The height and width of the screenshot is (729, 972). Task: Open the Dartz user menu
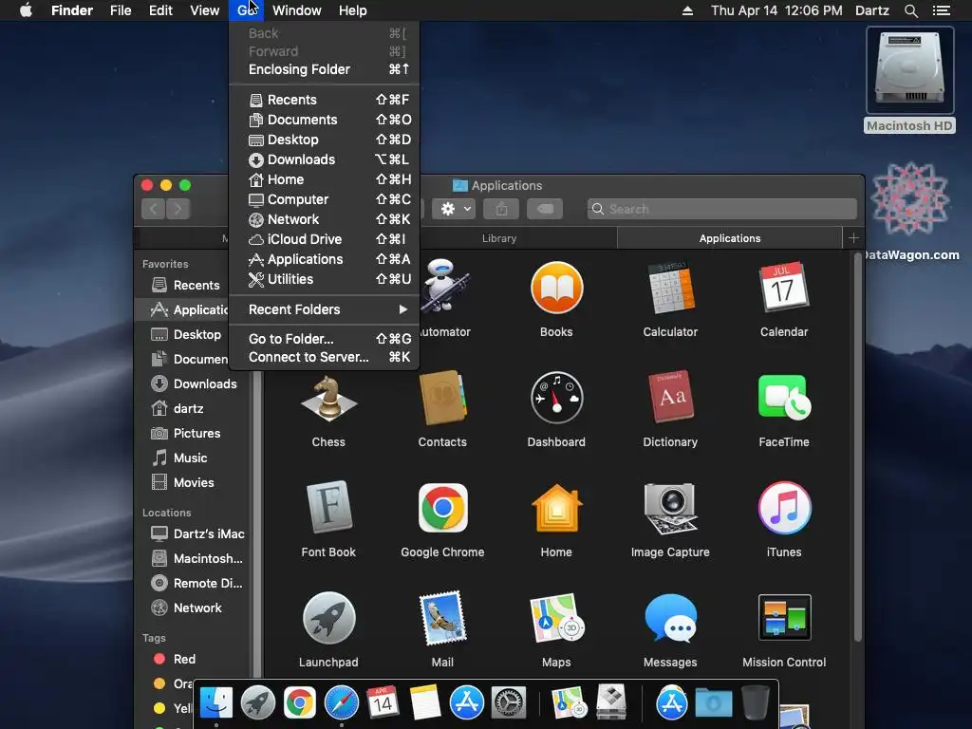[x=871, y=10]
